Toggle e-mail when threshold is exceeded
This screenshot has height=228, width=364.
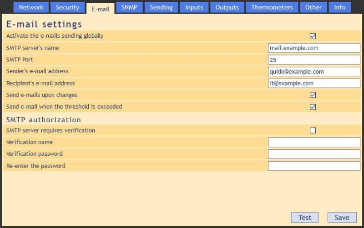pos(313,107)
